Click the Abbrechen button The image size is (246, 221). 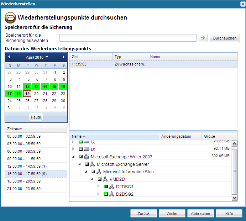(x=200, y=214)
